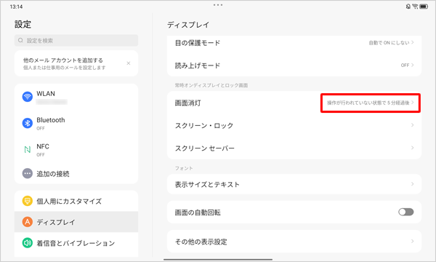
Task: Tap the battery status icon
Action: tap(424, 7)
